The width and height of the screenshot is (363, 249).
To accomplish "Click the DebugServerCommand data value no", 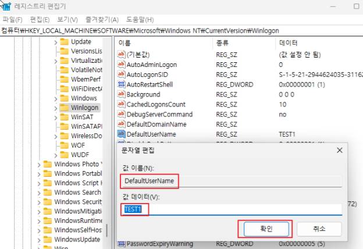I will (x=283, y=115).
